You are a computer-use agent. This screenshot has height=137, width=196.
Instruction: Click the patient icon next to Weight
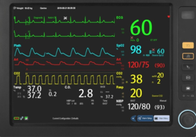(x=15, y=8)
